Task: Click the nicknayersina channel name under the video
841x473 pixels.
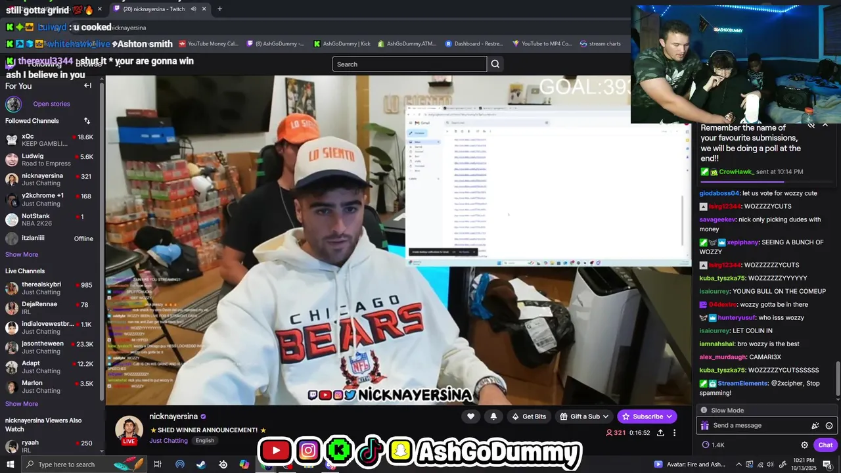Action: 173,417
